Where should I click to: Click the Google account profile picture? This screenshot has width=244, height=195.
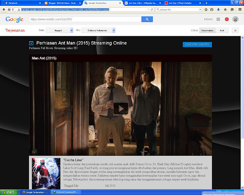tap(236, 19)
